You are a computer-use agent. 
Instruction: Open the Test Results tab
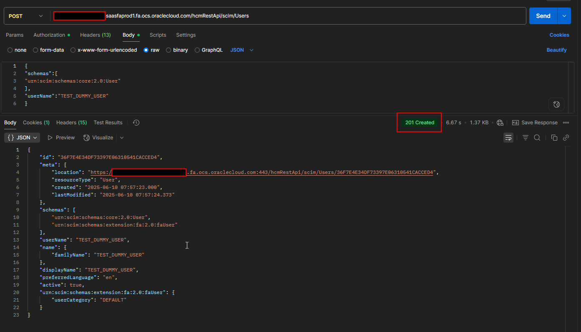pyautogui.click(x=108, y=123)
